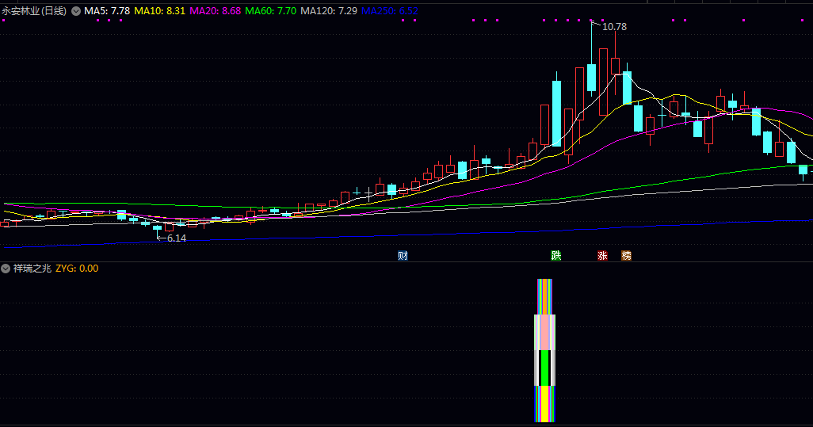Select the MA5 moving average label

click(107, 11)
